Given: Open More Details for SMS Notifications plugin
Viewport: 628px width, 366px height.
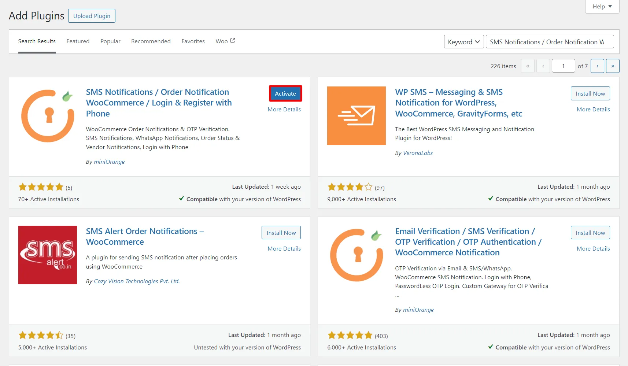Looking at the screenshot, I should click(284, 109).
